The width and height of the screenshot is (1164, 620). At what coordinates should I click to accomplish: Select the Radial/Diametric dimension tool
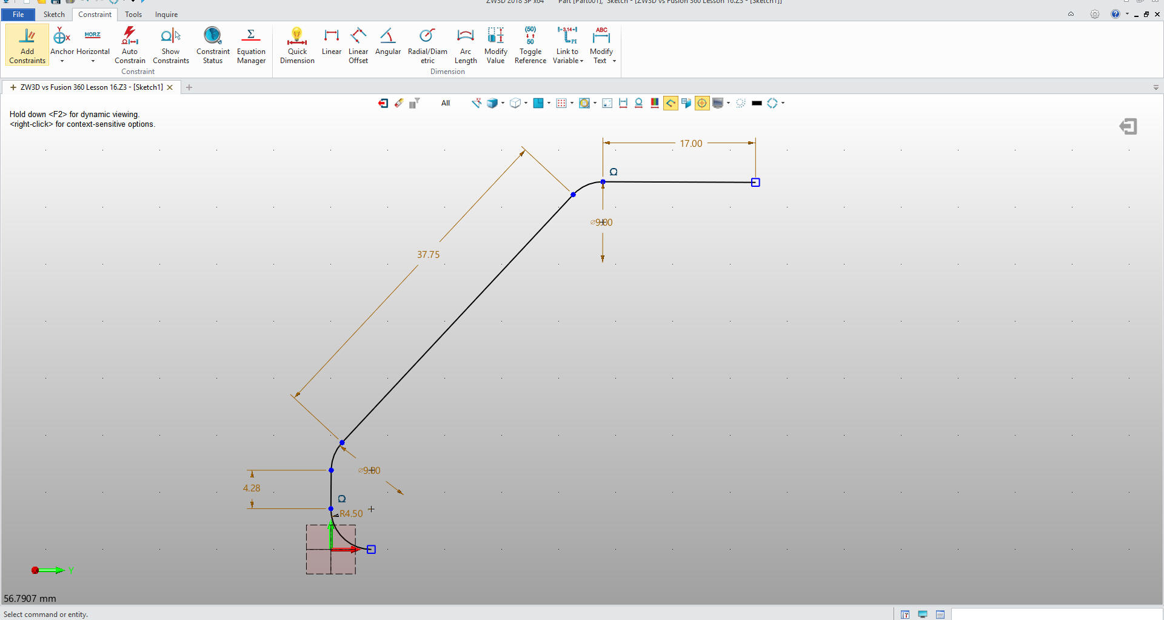pos(427,45)
